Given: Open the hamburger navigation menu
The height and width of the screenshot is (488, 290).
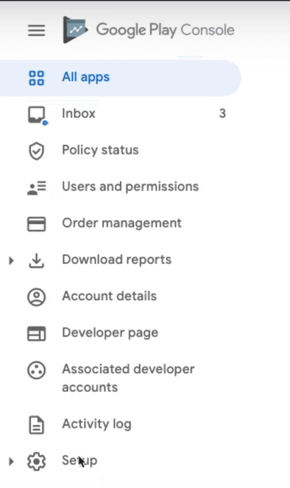Looking at the screenshot, I should (x=37, y=31).
